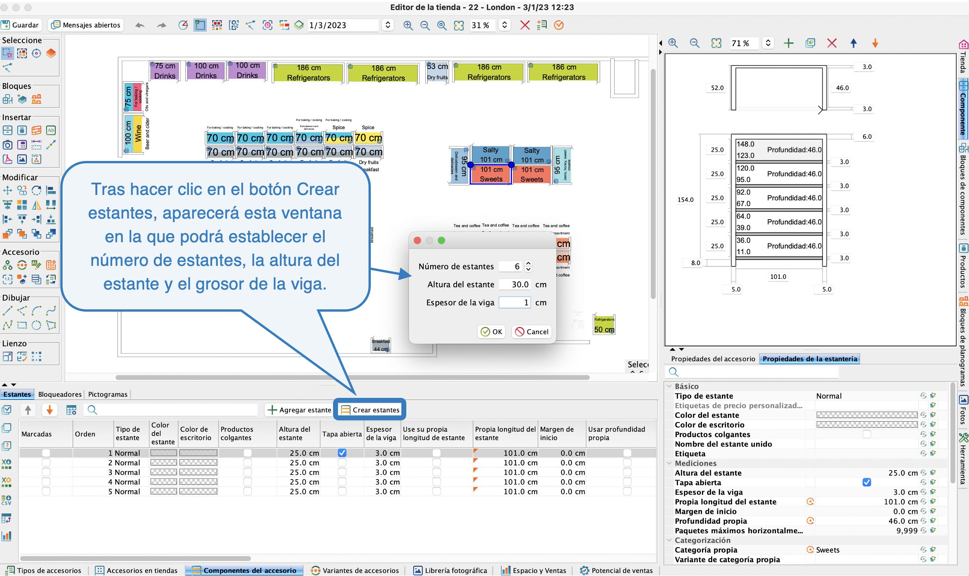Open the 31 % zoom level stepper
This screenshot has width=969, height=576.
click(x=504, y=26)
